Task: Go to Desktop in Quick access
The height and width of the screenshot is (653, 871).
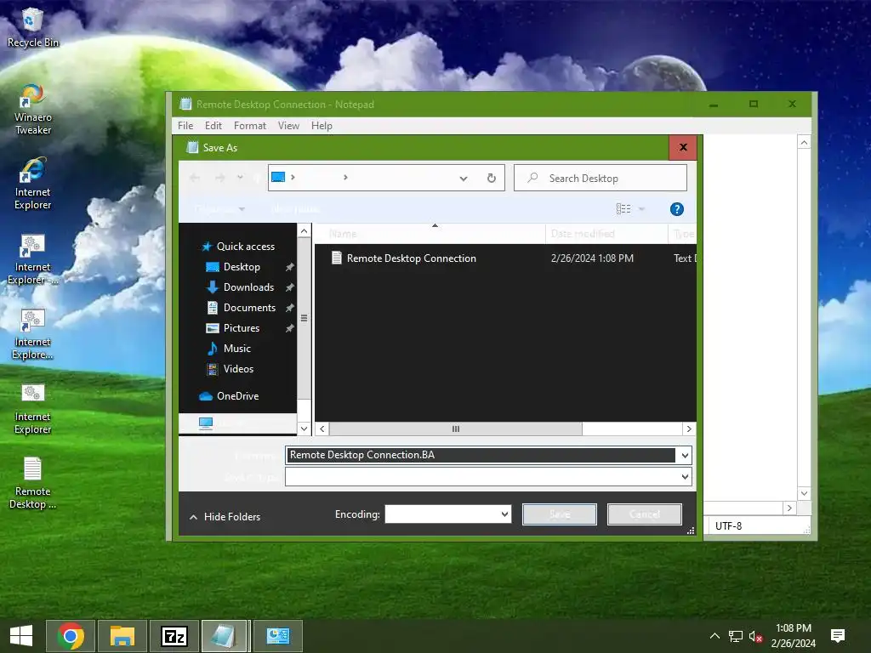Action: [242, 267]
